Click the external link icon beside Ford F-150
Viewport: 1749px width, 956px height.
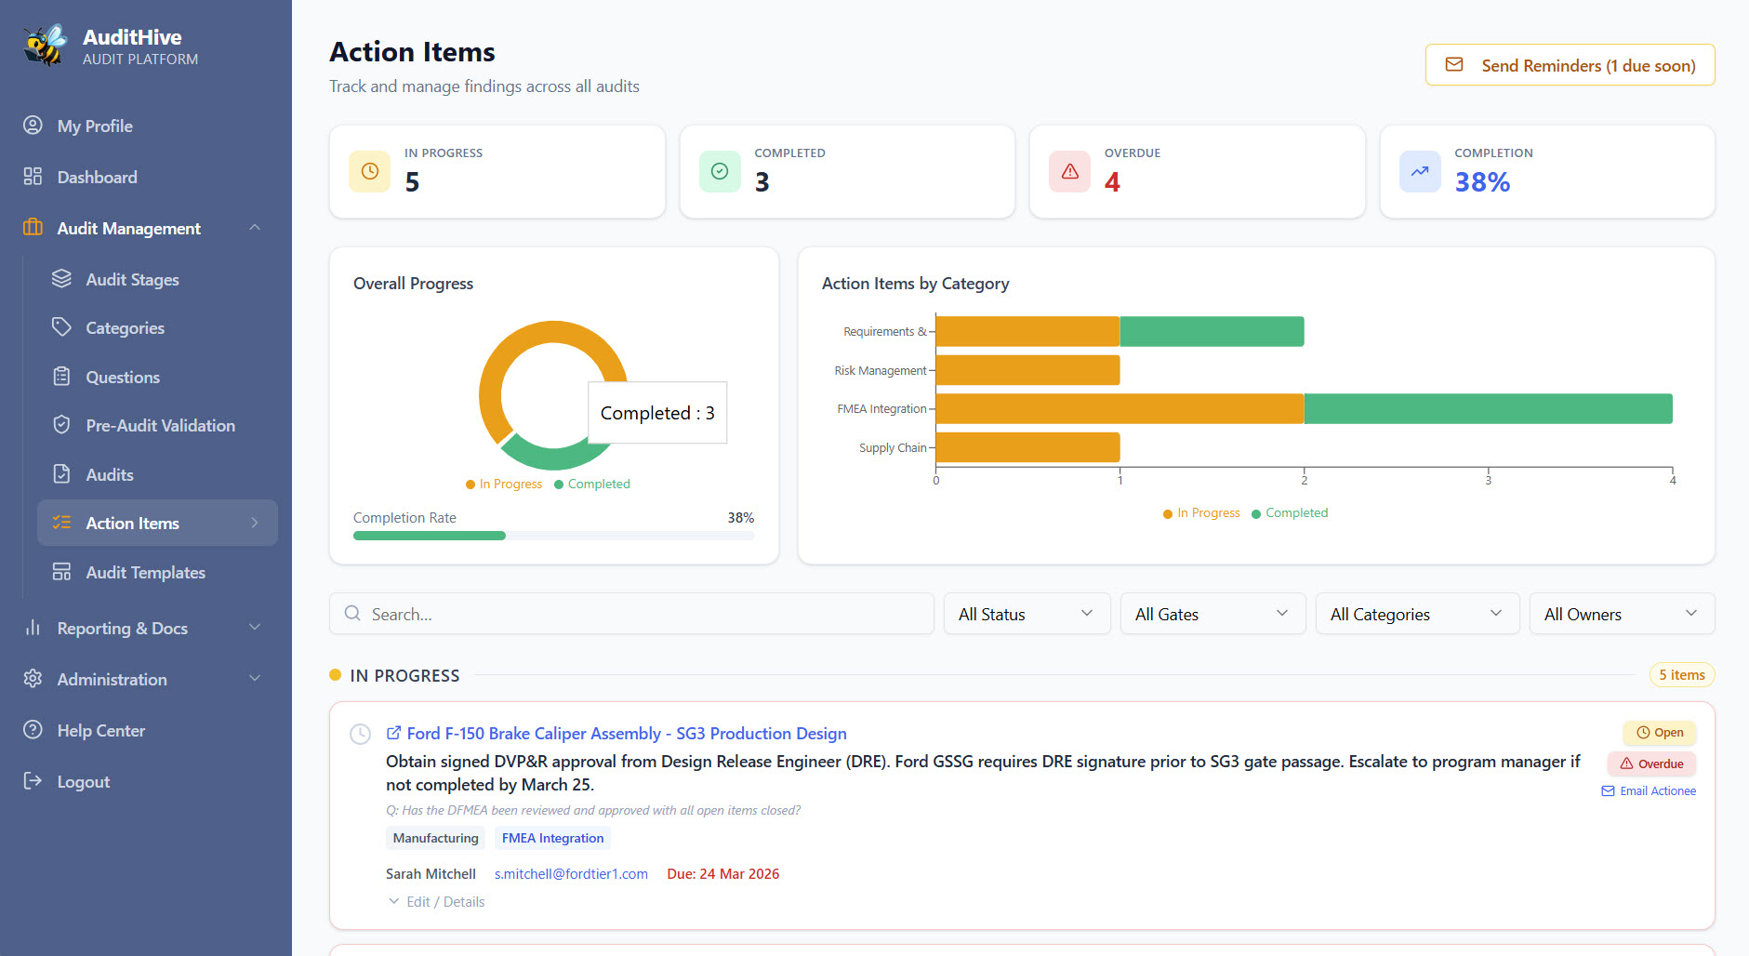[x=393, y=733]
